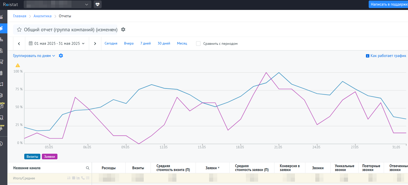Open the project selector dropdown in top bar
The height and width of the screenshot is (185, 408).
coord(57,4)
